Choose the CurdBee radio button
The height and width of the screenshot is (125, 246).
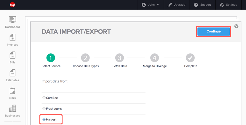pyautogui.click(x=44, y=98)
